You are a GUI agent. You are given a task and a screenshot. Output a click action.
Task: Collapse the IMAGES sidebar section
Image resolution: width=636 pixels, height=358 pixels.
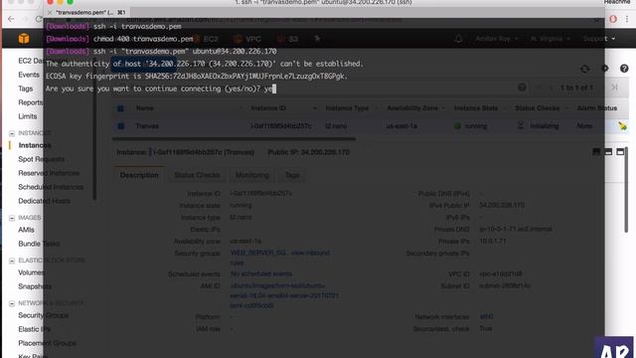click(12, 218)
